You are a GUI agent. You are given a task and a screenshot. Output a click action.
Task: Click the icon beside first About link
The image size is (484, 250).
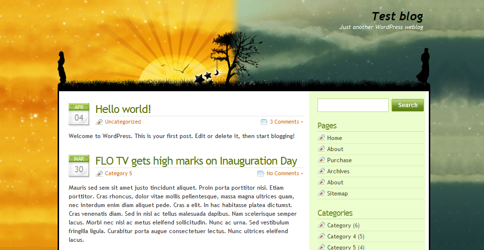pos(321,149)
